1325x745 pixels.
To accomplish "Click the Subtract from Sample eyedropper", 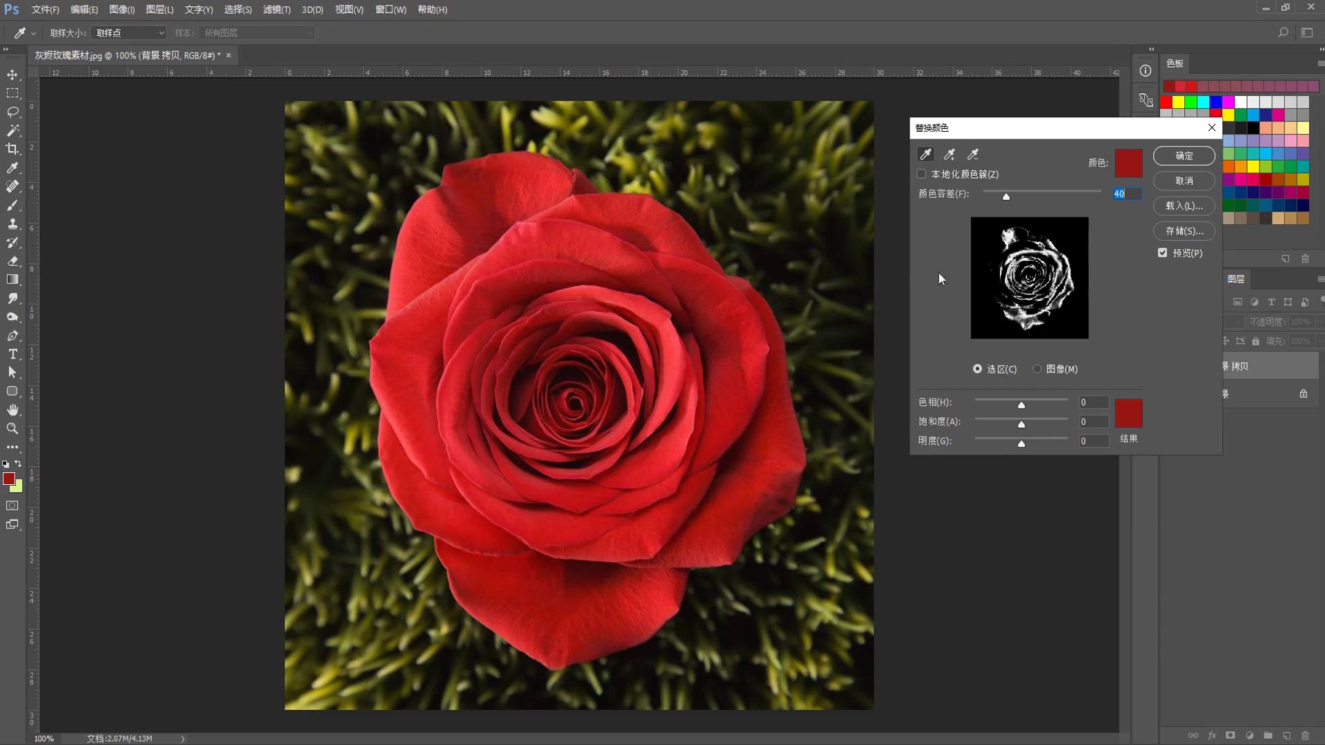I will click(x=973, y=155).
